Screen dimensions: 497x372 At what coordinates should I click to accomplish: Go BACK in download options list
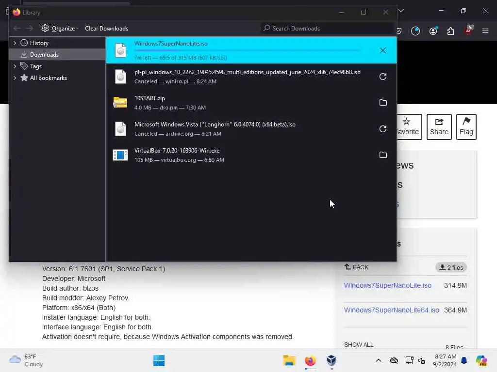click(356, 267)
